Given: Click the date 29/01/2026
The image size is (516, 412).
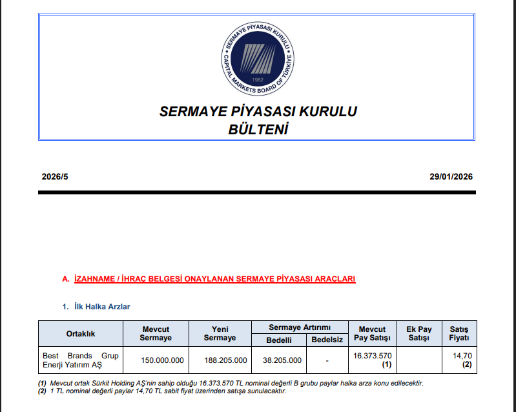Looking at the screenshot, I should click(x=451, y=177).
